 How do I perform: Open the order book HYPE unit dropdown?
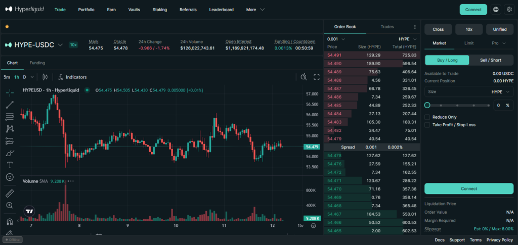point(408,39)
